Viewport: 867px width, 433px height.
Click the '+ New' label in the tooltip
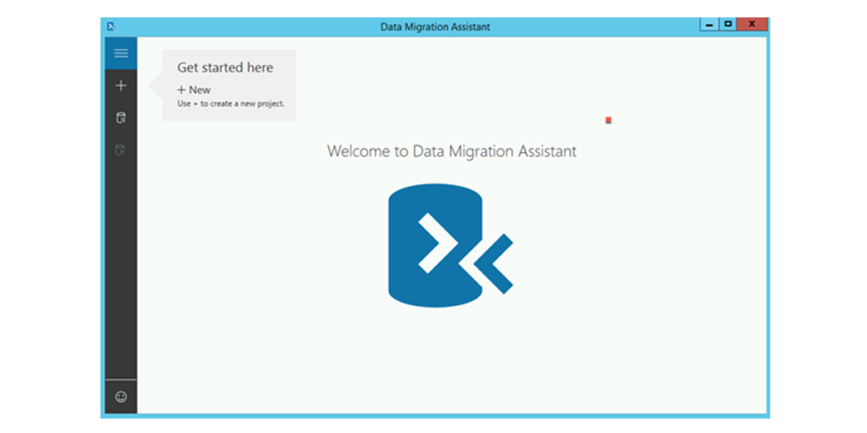(x=194, y=90)
